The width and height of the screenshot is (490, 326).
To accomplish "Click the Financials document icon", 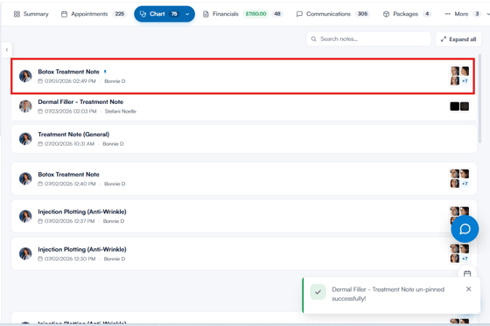I will click(x=206, y=14).
